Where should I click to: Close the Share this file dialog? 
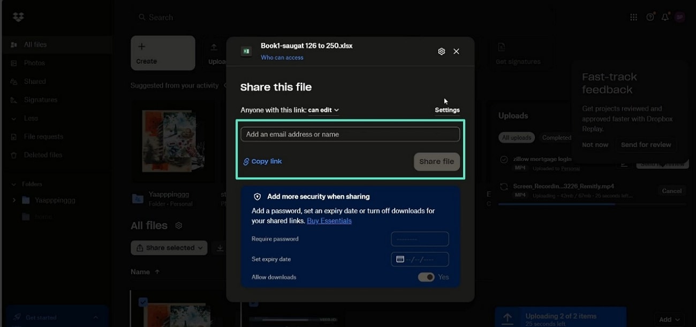pyautogui.click(x=456, y=51)
